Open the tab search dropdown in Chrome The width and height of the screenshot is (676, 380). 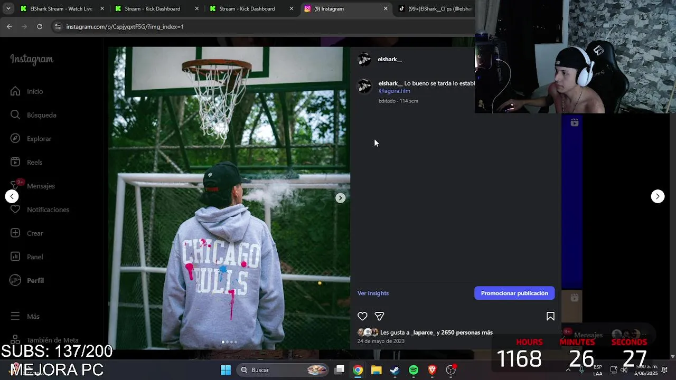pos(8,8)
